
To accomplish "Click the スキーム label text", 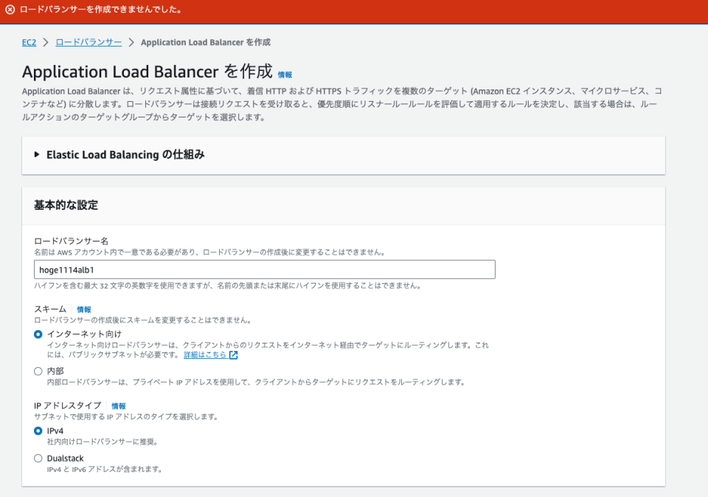I will [50, 309].
